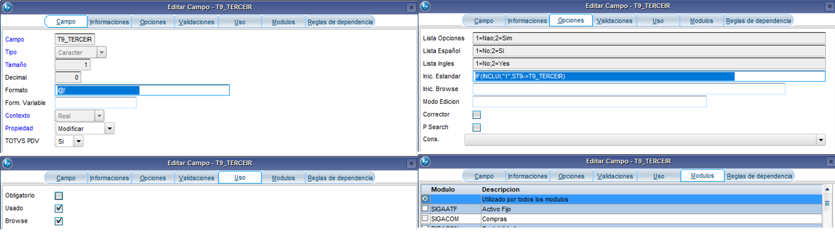Toggle the 'Utilizado por todos los modulos' checkbox
835x233 pixels.
click(x=425, y=199)
